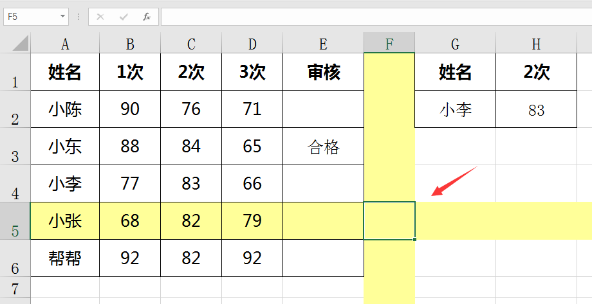592x304 pixels.
Task: Select row 6 header
Action: click(15, 258)
